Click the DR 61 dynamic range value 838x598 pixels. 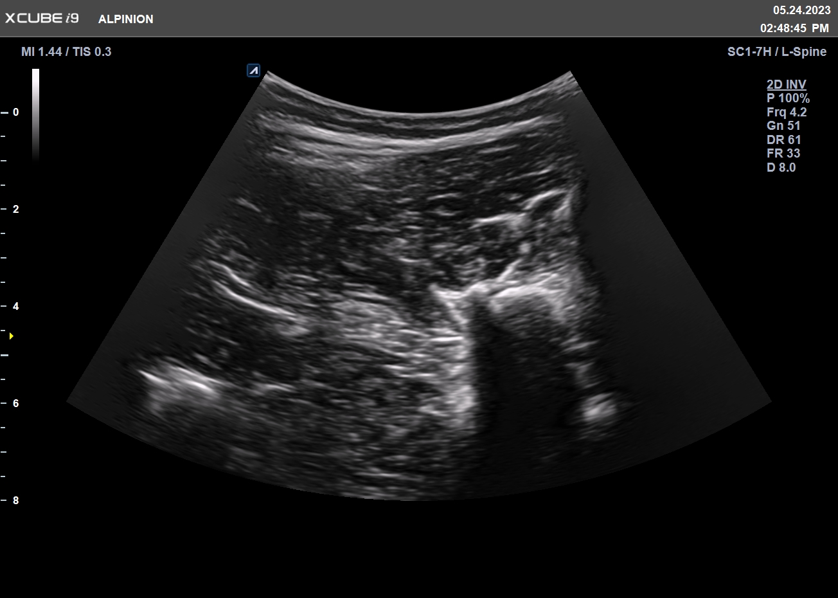tap(783, 140)
